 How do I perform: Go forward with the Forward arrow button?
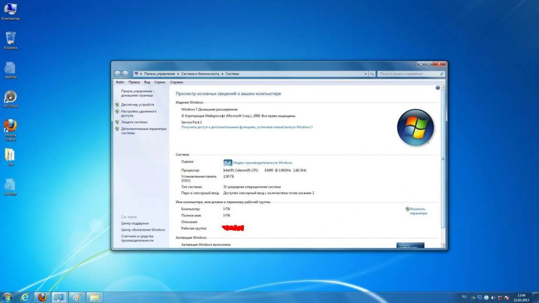tap(126, 74)
